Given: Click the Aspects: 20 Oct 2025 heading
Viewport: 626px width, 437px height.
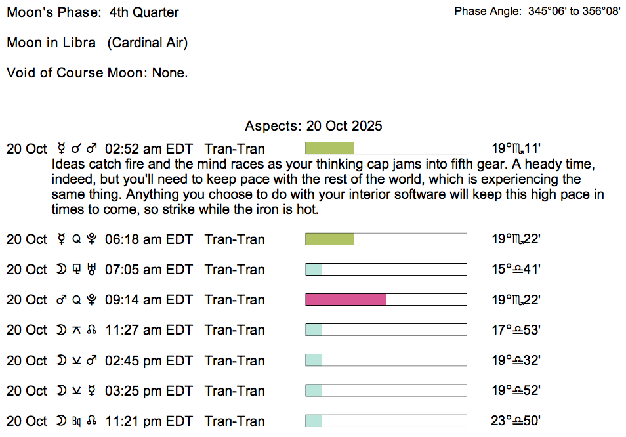Looking at the screenshot, I should pos(313,125).
